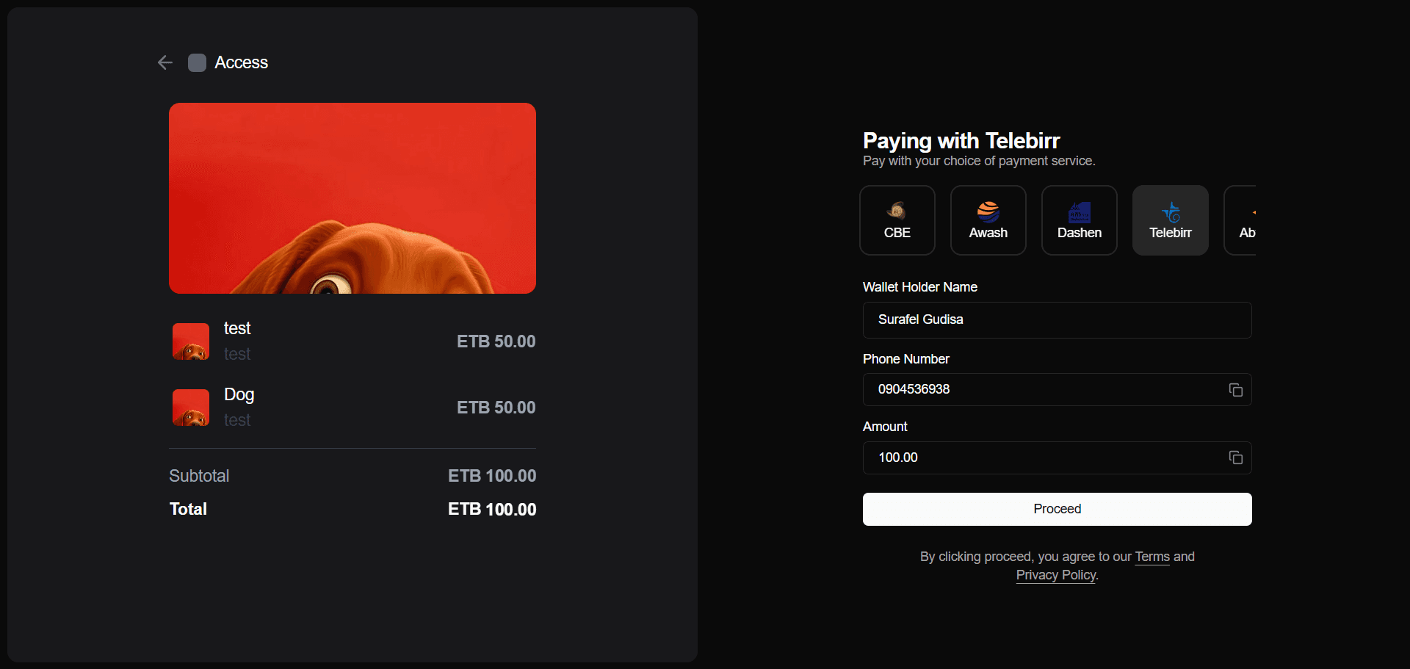This screenshot has height=669, width=1410.
Task: Click the Telebirr logo icon
Action: click(x=1171, y=211)
